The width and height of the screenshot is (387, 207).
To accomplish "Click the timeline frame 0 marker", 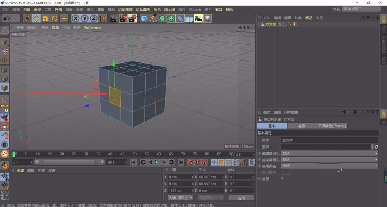I will 14,154.
